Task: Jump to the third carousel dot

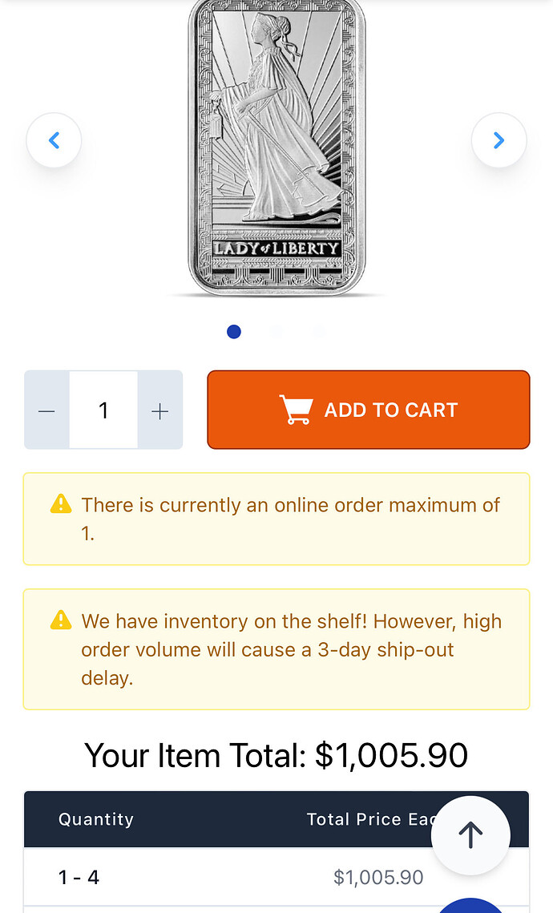Action: click(319, 331)
